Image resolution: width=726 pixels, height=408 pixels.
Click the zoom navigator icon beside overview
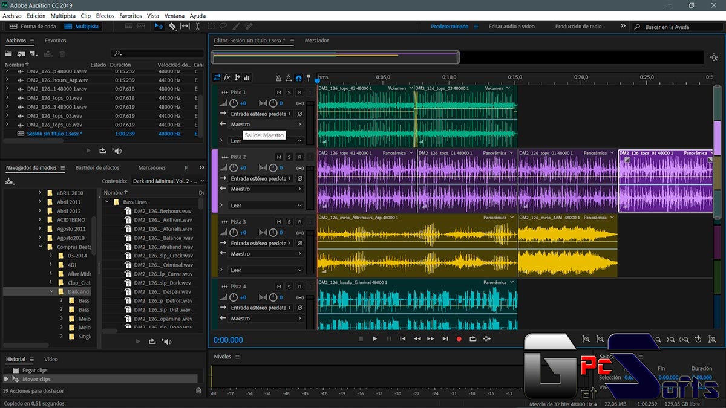pyautogui.click(x=715, y=57)
